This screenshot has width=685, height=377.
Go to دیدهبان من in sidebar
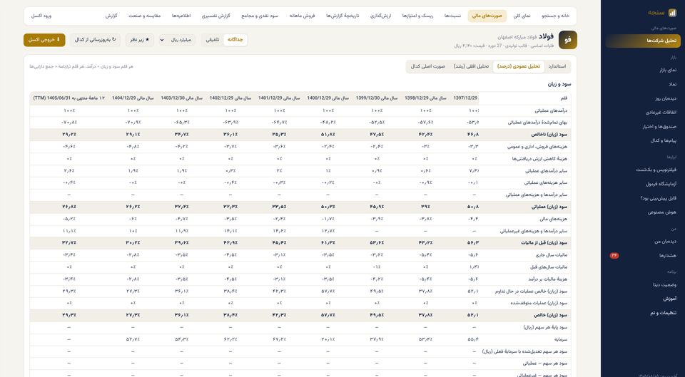point(643,242)
